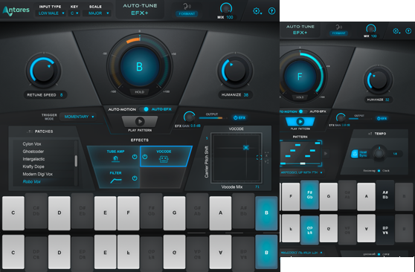Click the EFX Gain knob in the right window
415x272 pixels.
[x=341, y=117]
